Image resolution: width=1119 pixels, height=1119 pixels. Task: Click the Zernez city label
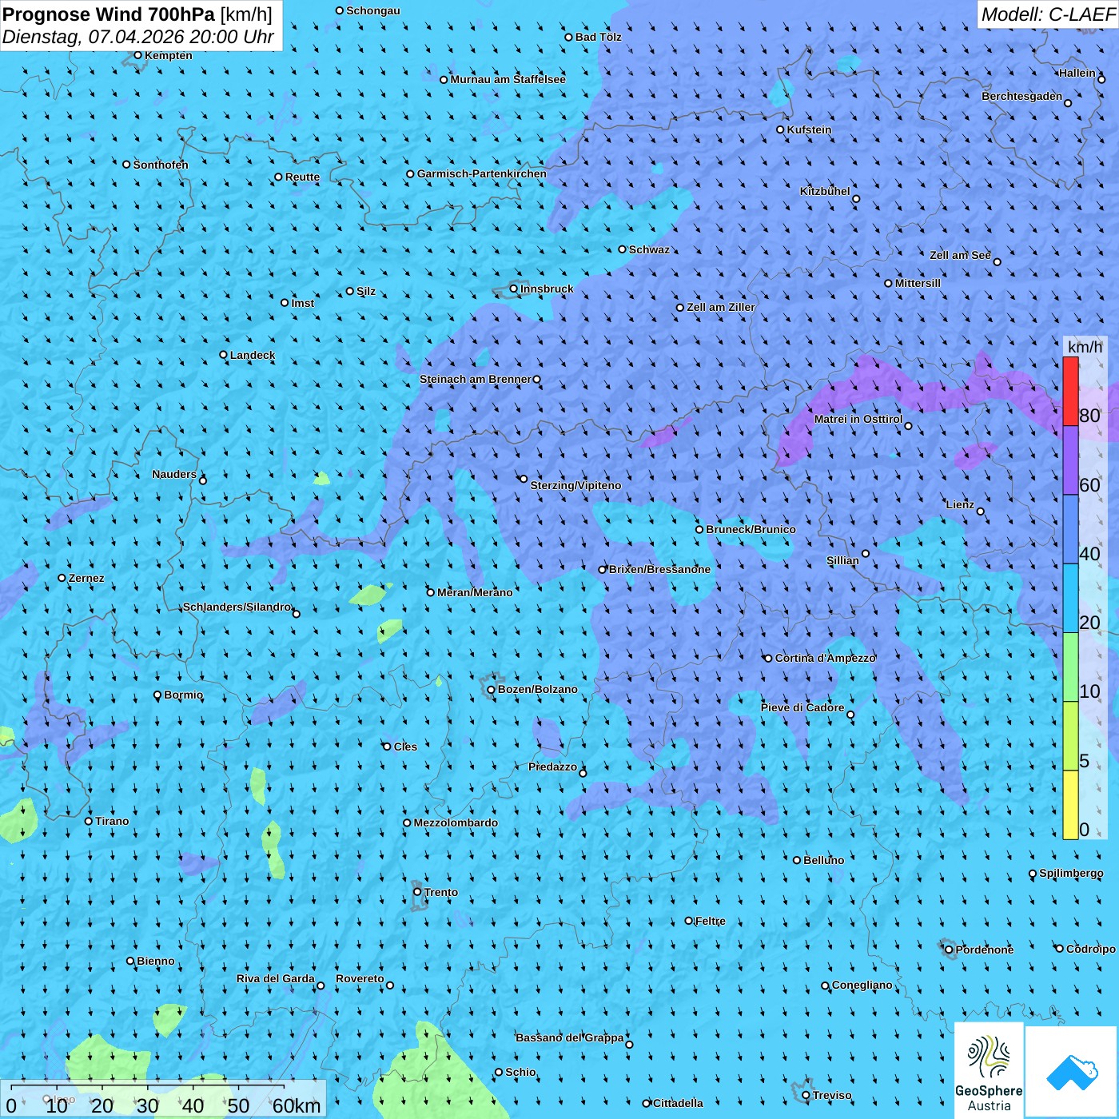pyautogui.click(x=86, y=578)
